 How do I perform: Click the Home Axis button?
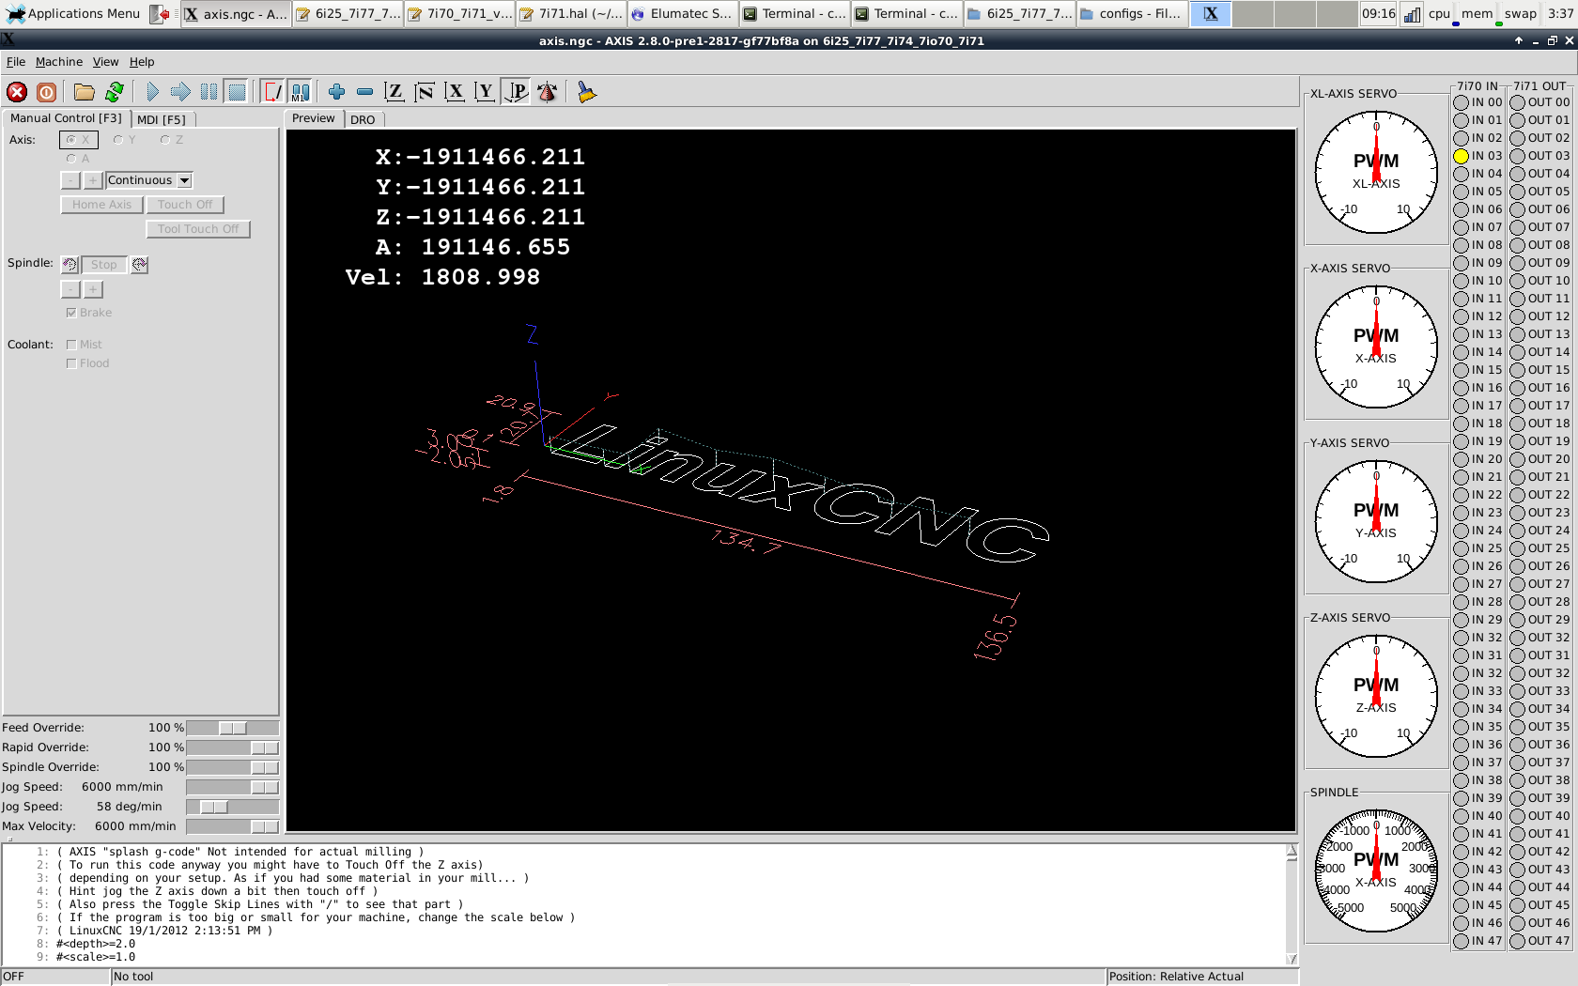click(x=101, y=205)
